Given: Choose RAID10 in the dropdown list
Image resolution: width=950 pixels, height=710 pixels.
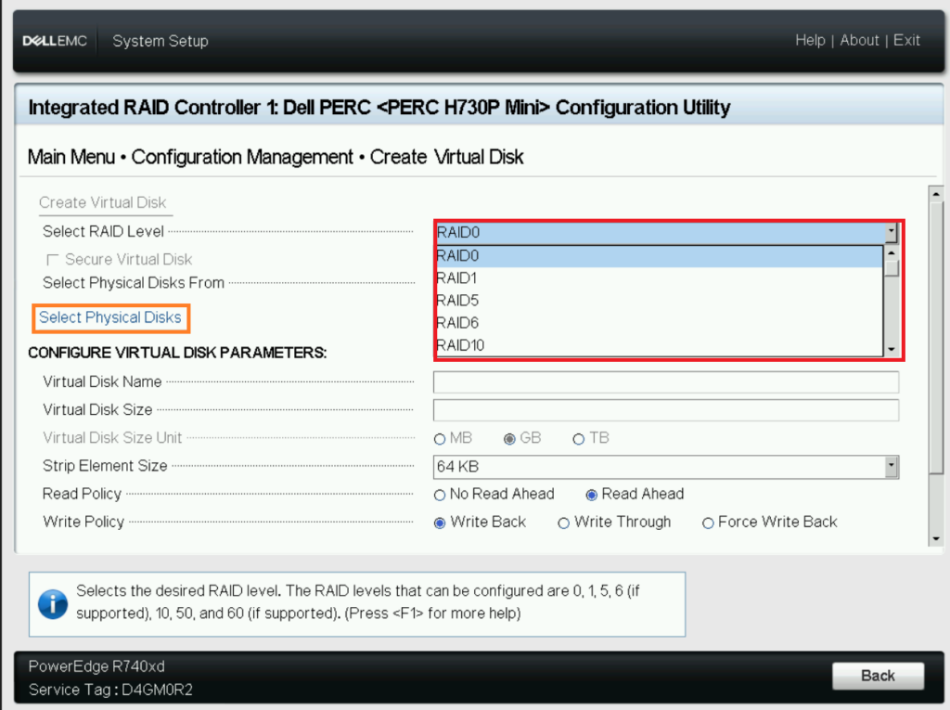Looking at the screenshot, I should (x=660, y=345).
